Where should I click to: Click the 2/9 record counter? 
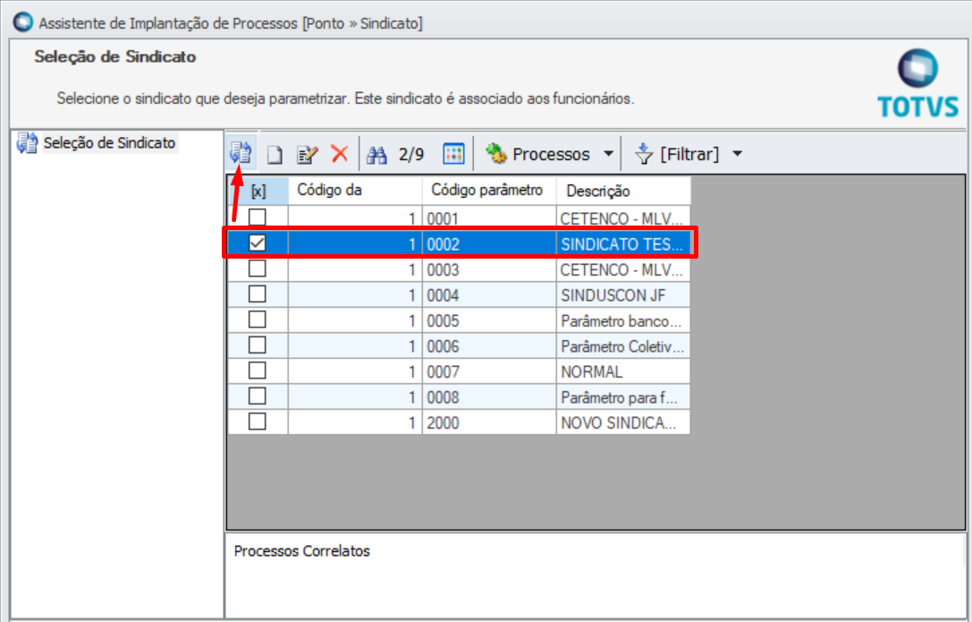point(411,155)
